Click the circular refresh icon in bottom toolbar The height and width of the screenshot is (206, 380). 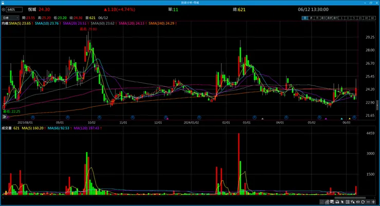tap(363, 202)
